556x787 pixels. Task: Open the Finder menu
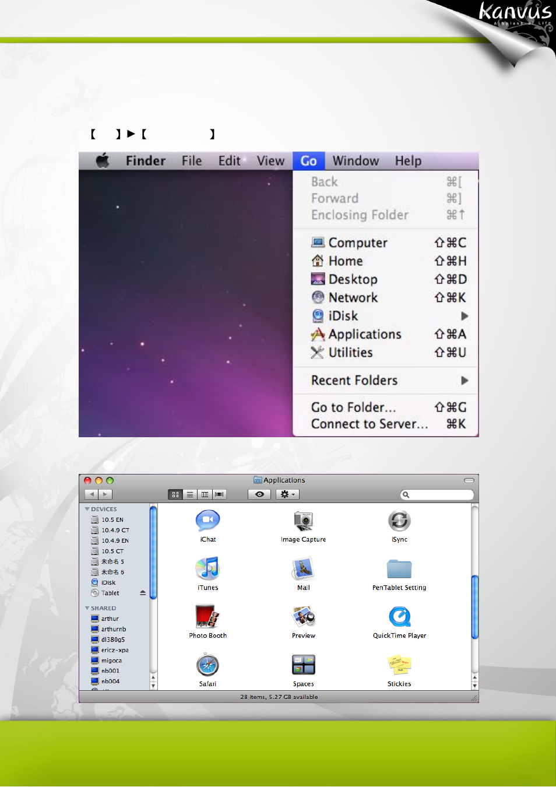(146, 161)
